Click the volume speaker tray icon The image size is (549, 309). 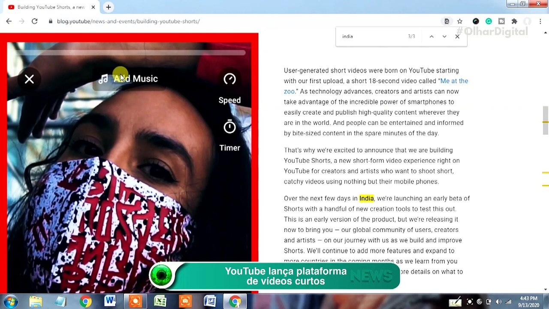pyautogui.click(x=498, y=302)
